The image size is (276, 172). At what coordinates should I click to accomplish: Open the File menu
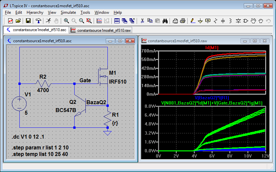click(x=8, y=12)
